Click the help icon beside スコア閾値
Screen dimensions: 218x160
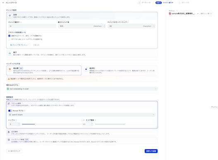click(x=96, y=120)
